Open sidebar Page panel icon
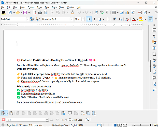 pyautogui.click(x=154, y=54)
